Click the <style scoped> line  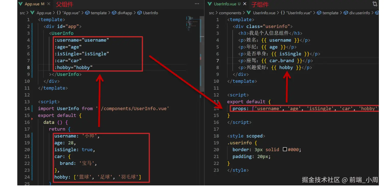(x=246, y=136)
